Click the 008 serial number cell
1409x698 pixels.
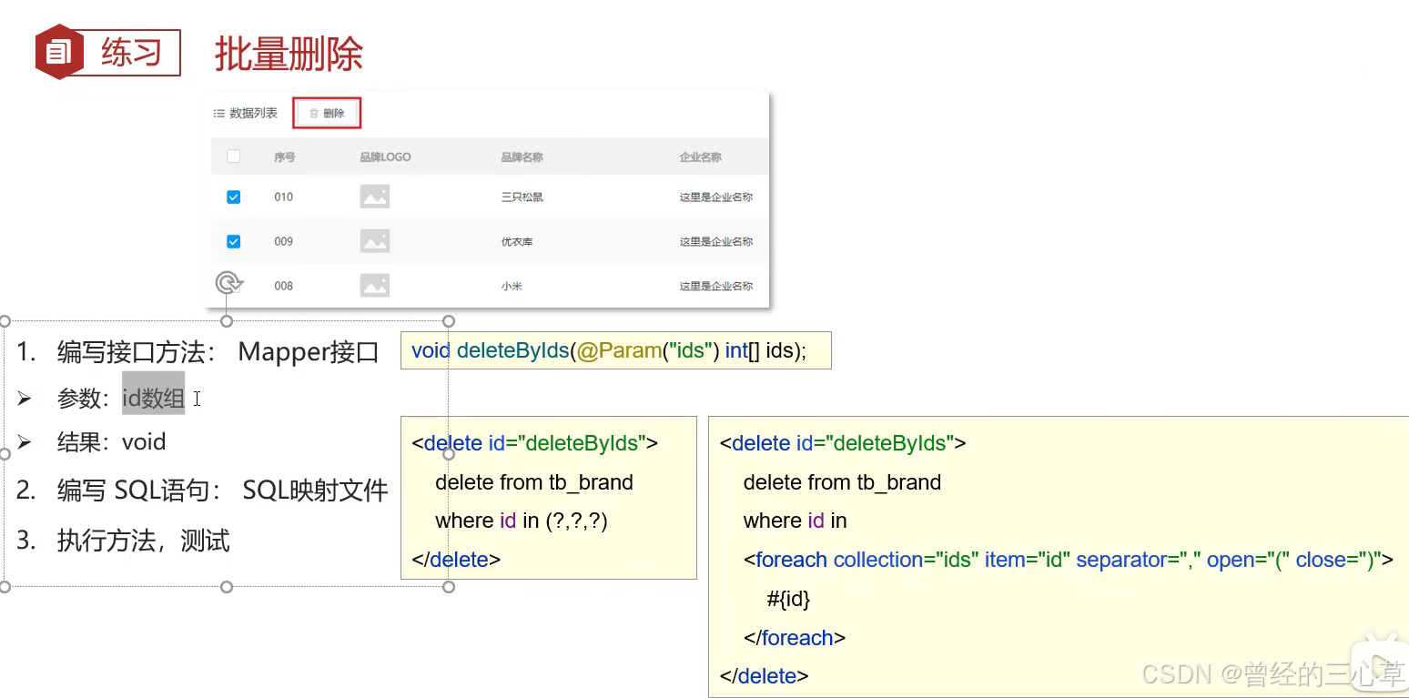pyautogui.click(x=283, y=286)
